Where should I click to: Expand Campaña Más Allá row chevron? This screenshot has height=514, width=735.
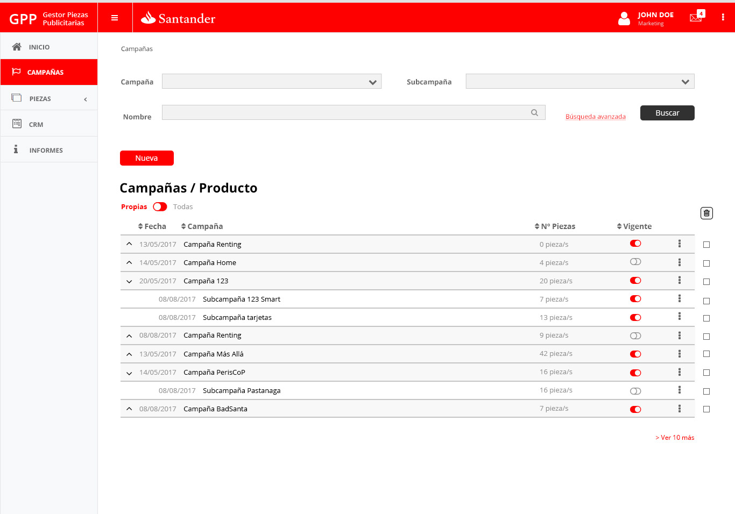coord(129,354)
